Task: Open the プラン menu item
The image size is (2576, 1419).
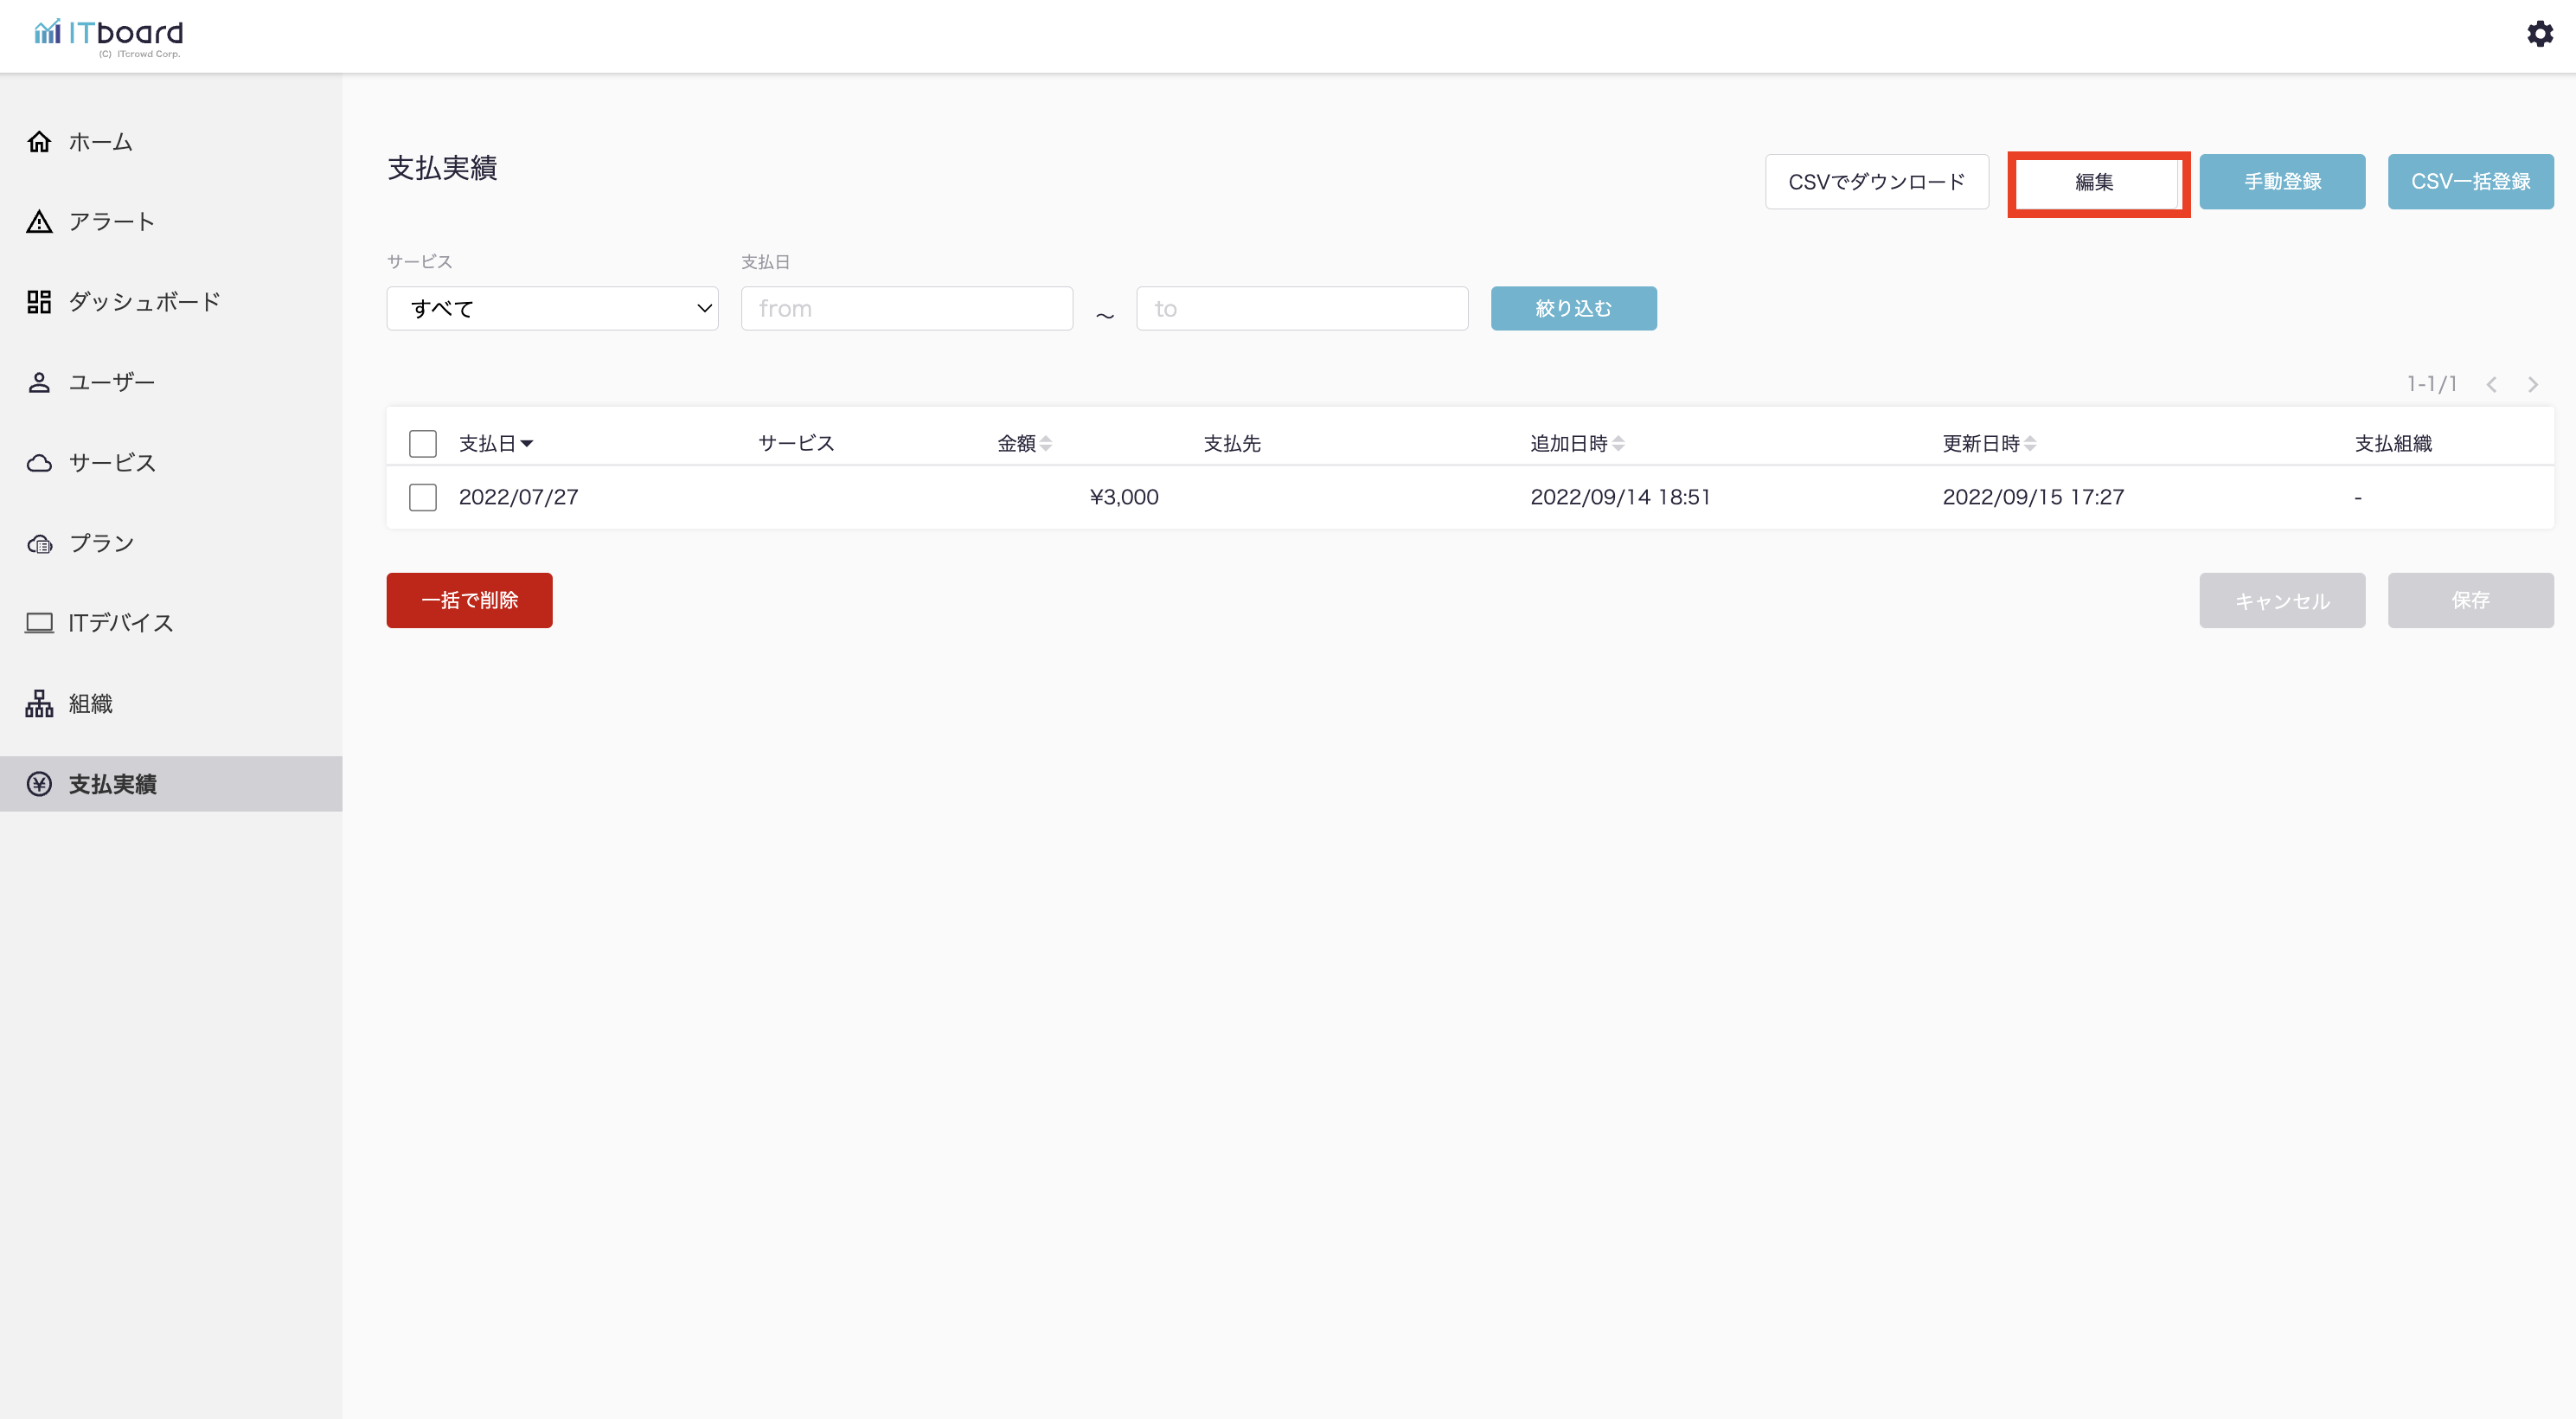Action: click(100, 543)
